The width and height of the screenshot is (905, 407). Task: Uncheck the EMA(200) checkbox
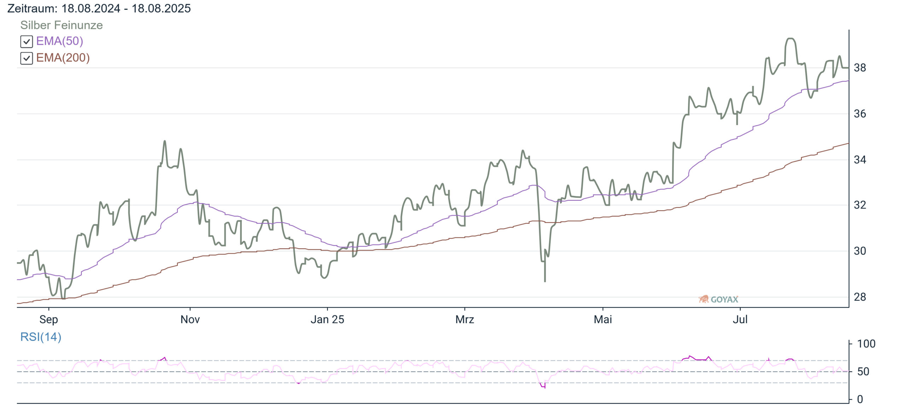27,58
